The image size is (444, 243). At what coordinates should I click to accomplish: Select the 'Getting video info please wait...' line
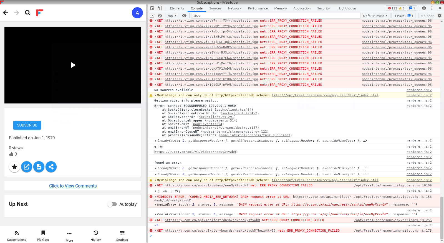tap(186, 101)
